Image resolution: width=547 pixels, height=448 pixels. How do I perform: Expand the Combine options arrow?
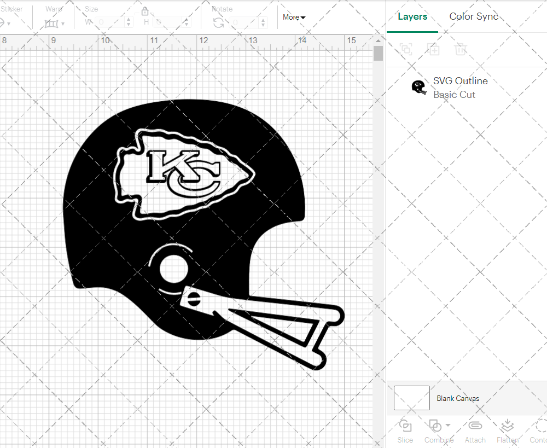click(x=448, y=426)
